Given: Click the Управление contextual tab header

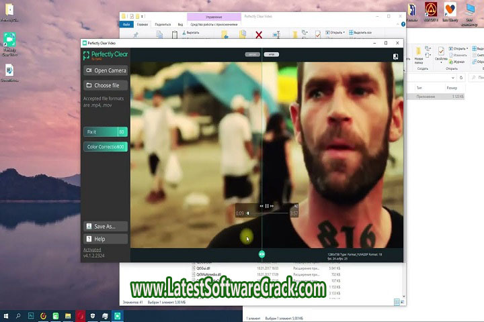Looking at the screenshot, I should point(214,17).
